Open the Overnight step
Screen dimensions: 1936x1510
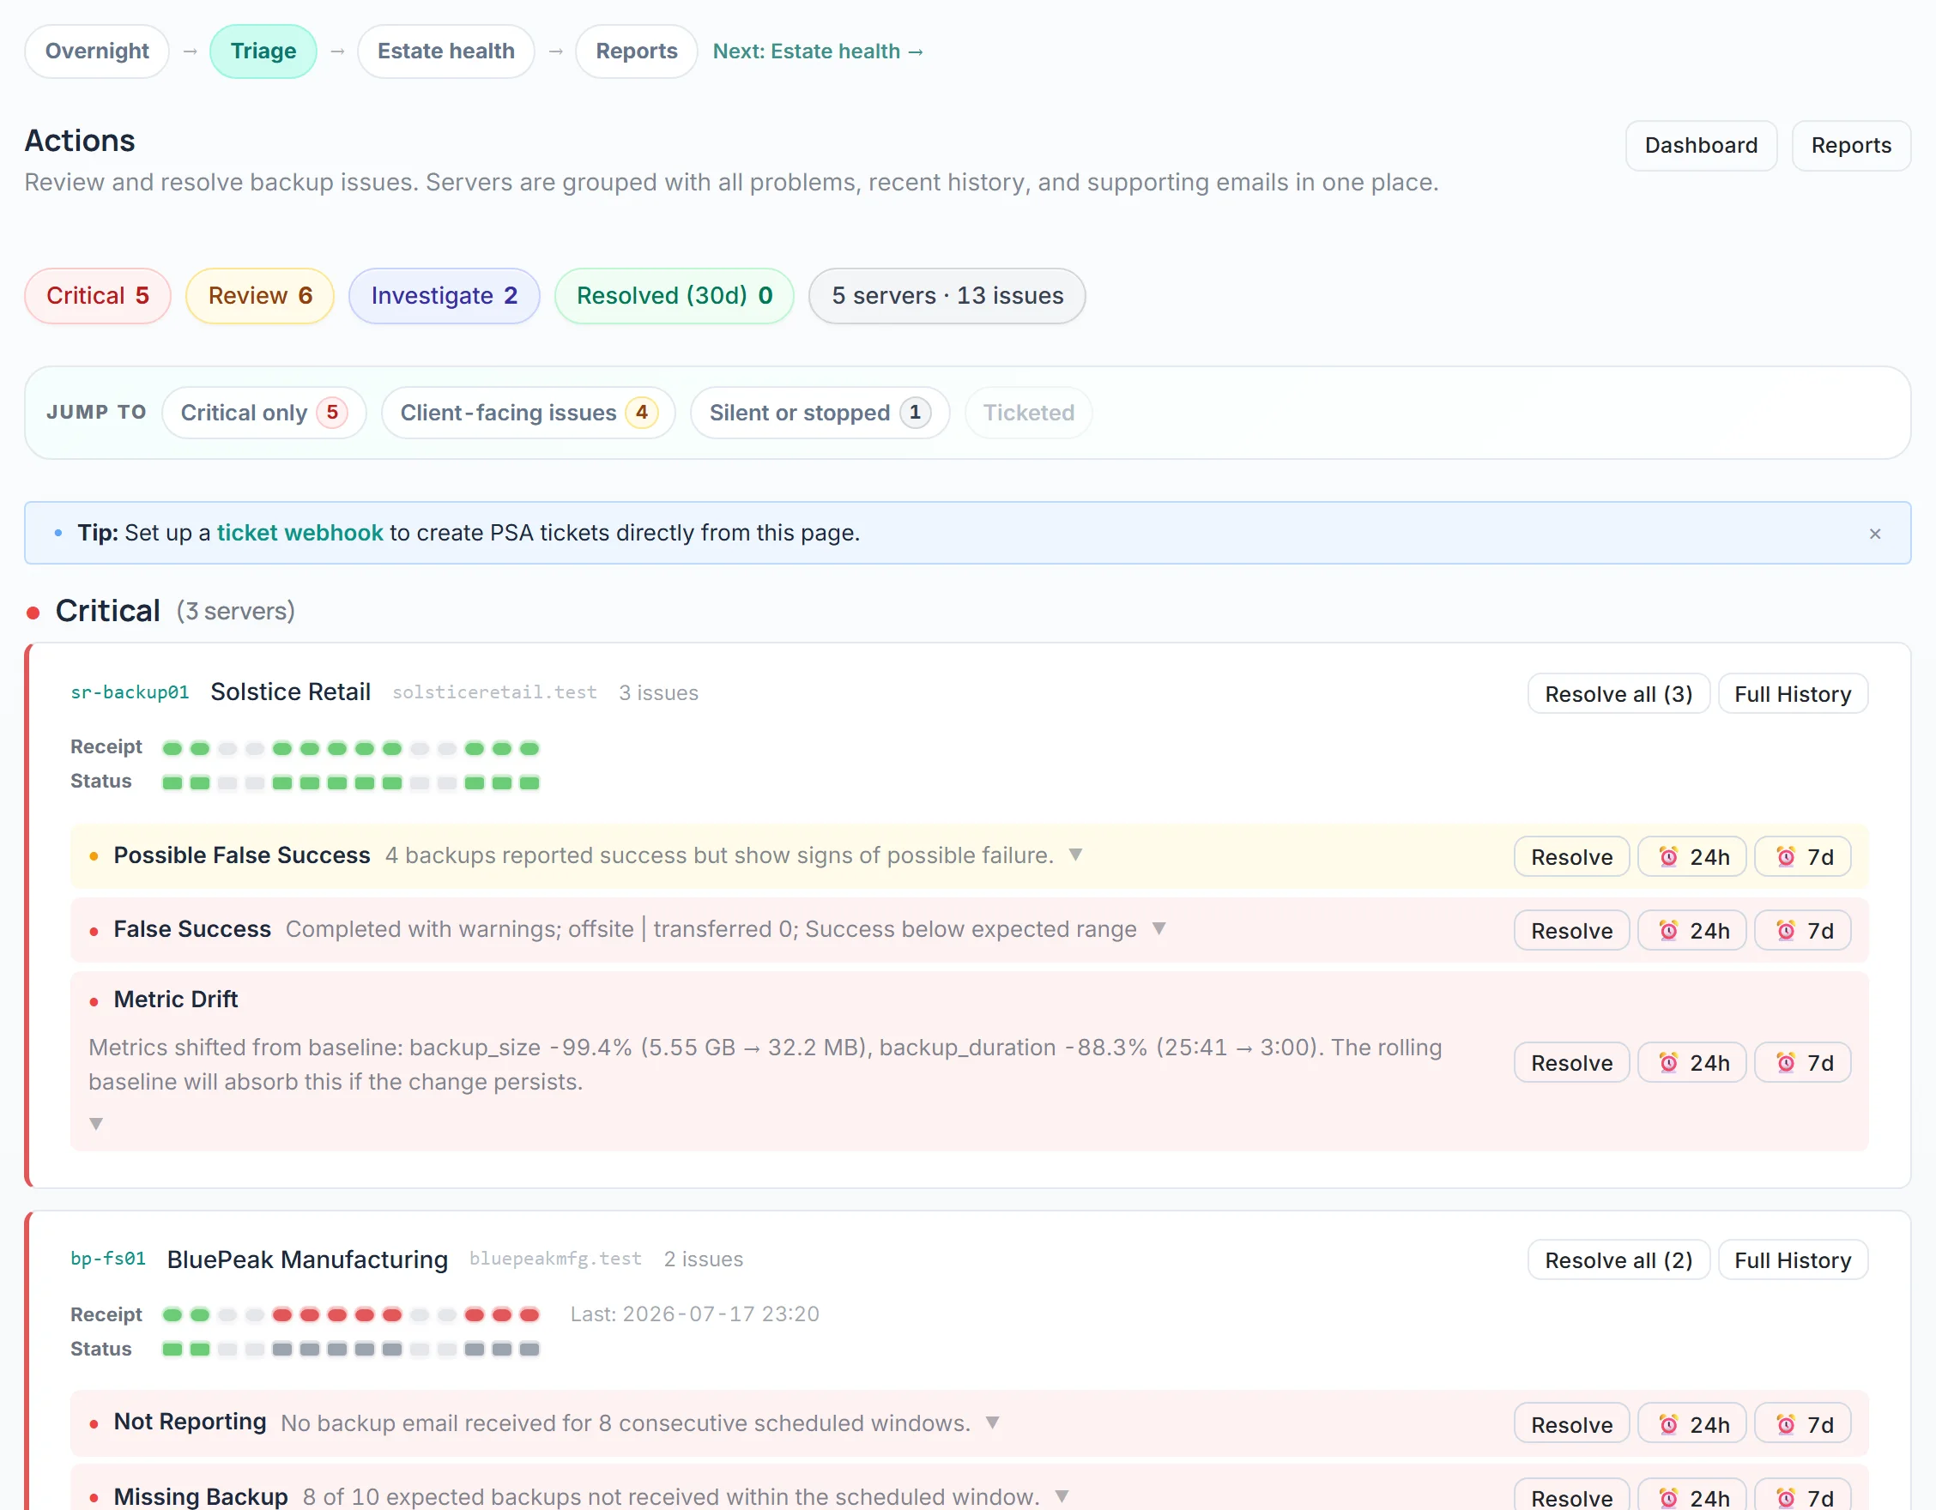[97, 51]
